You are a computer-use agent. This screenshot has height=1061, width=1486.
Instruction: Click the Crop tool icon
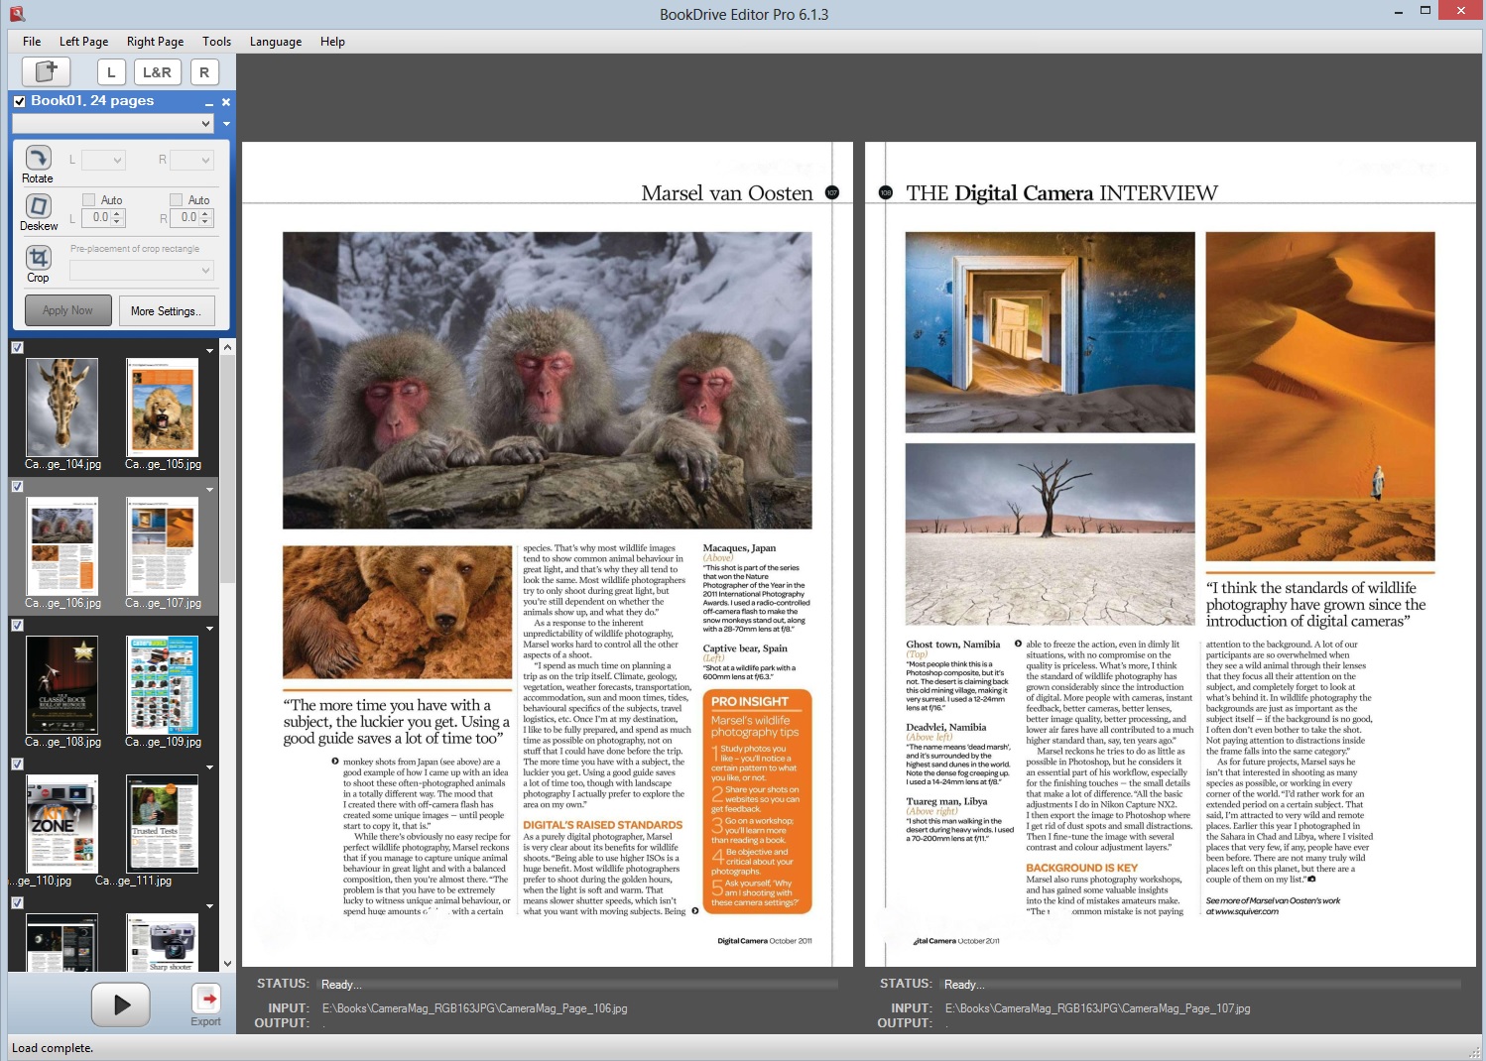coord(38,257)
